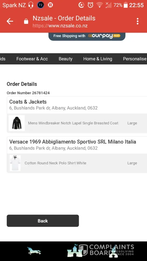
Task: Tap the secure padlock icon
Action: (x=26, y=21)
